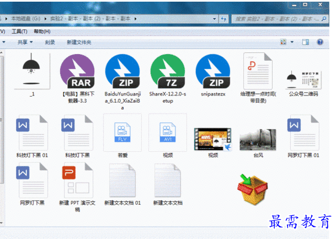
Task: Select Word document 科技灯下黑 01
Action: click(32, 132)
